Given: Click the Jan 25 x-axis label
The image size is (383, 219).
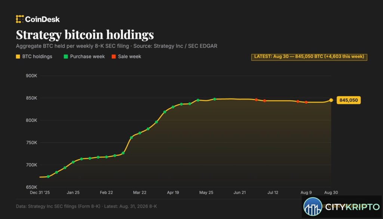Looking at the screenshot, I should pos(73,193).
